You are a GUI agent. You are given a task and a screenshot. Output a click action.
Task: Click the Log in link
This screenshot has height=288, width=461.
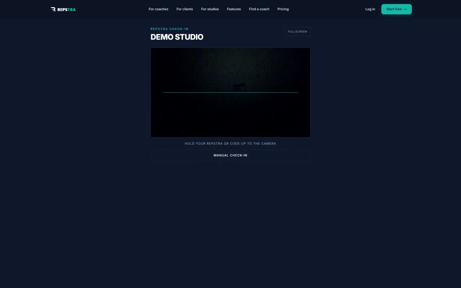click(370, 9)
